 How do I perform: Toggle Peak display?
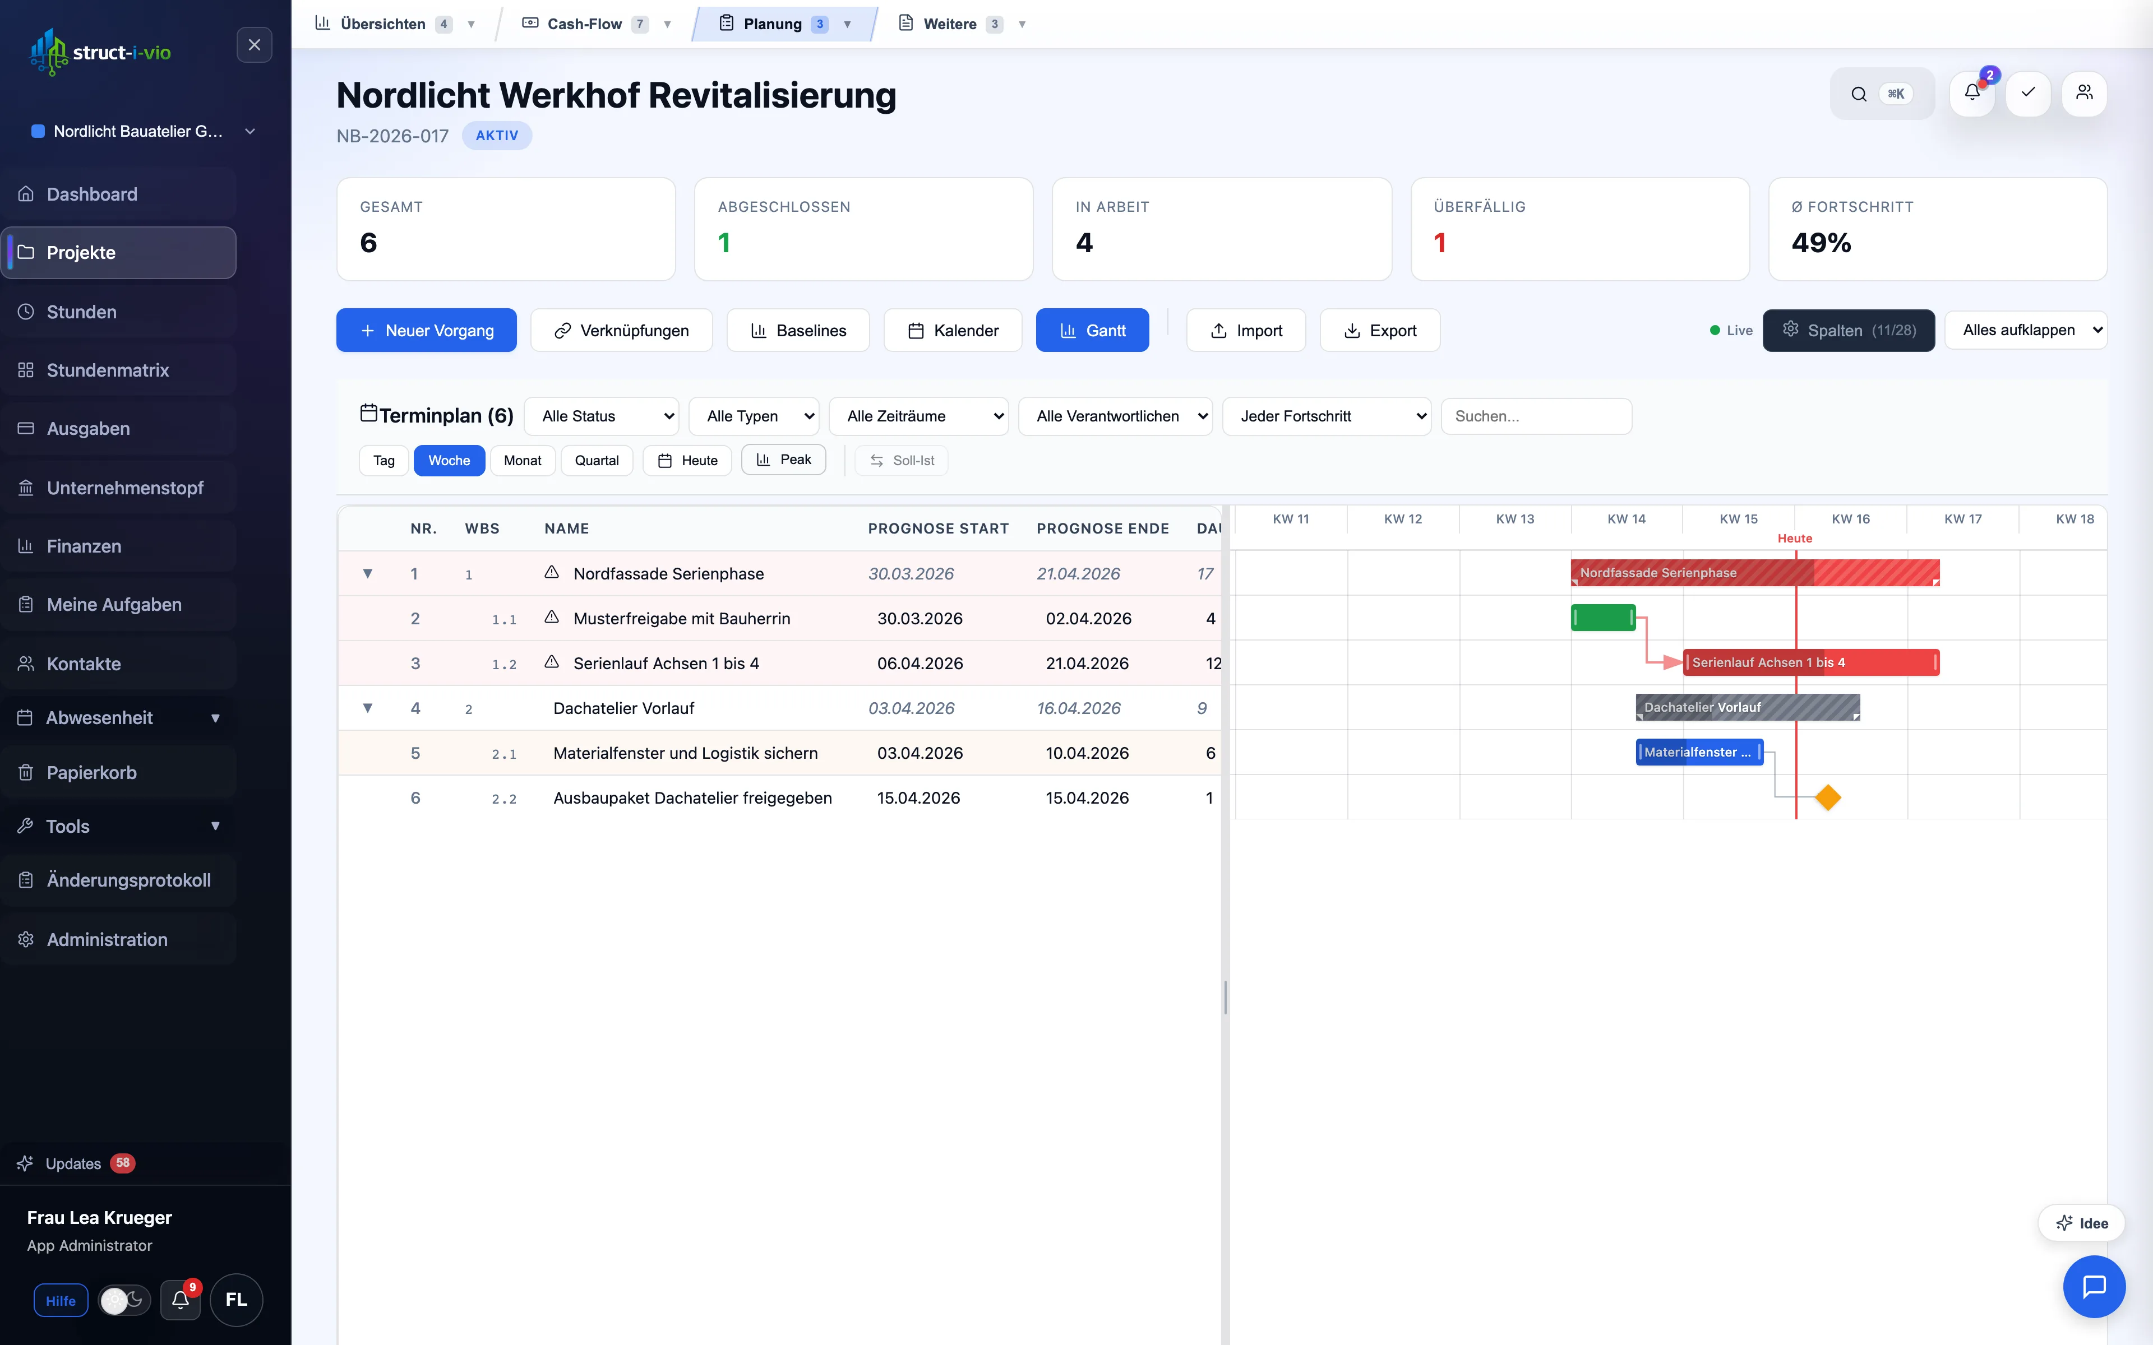click(x=784, y=459)
